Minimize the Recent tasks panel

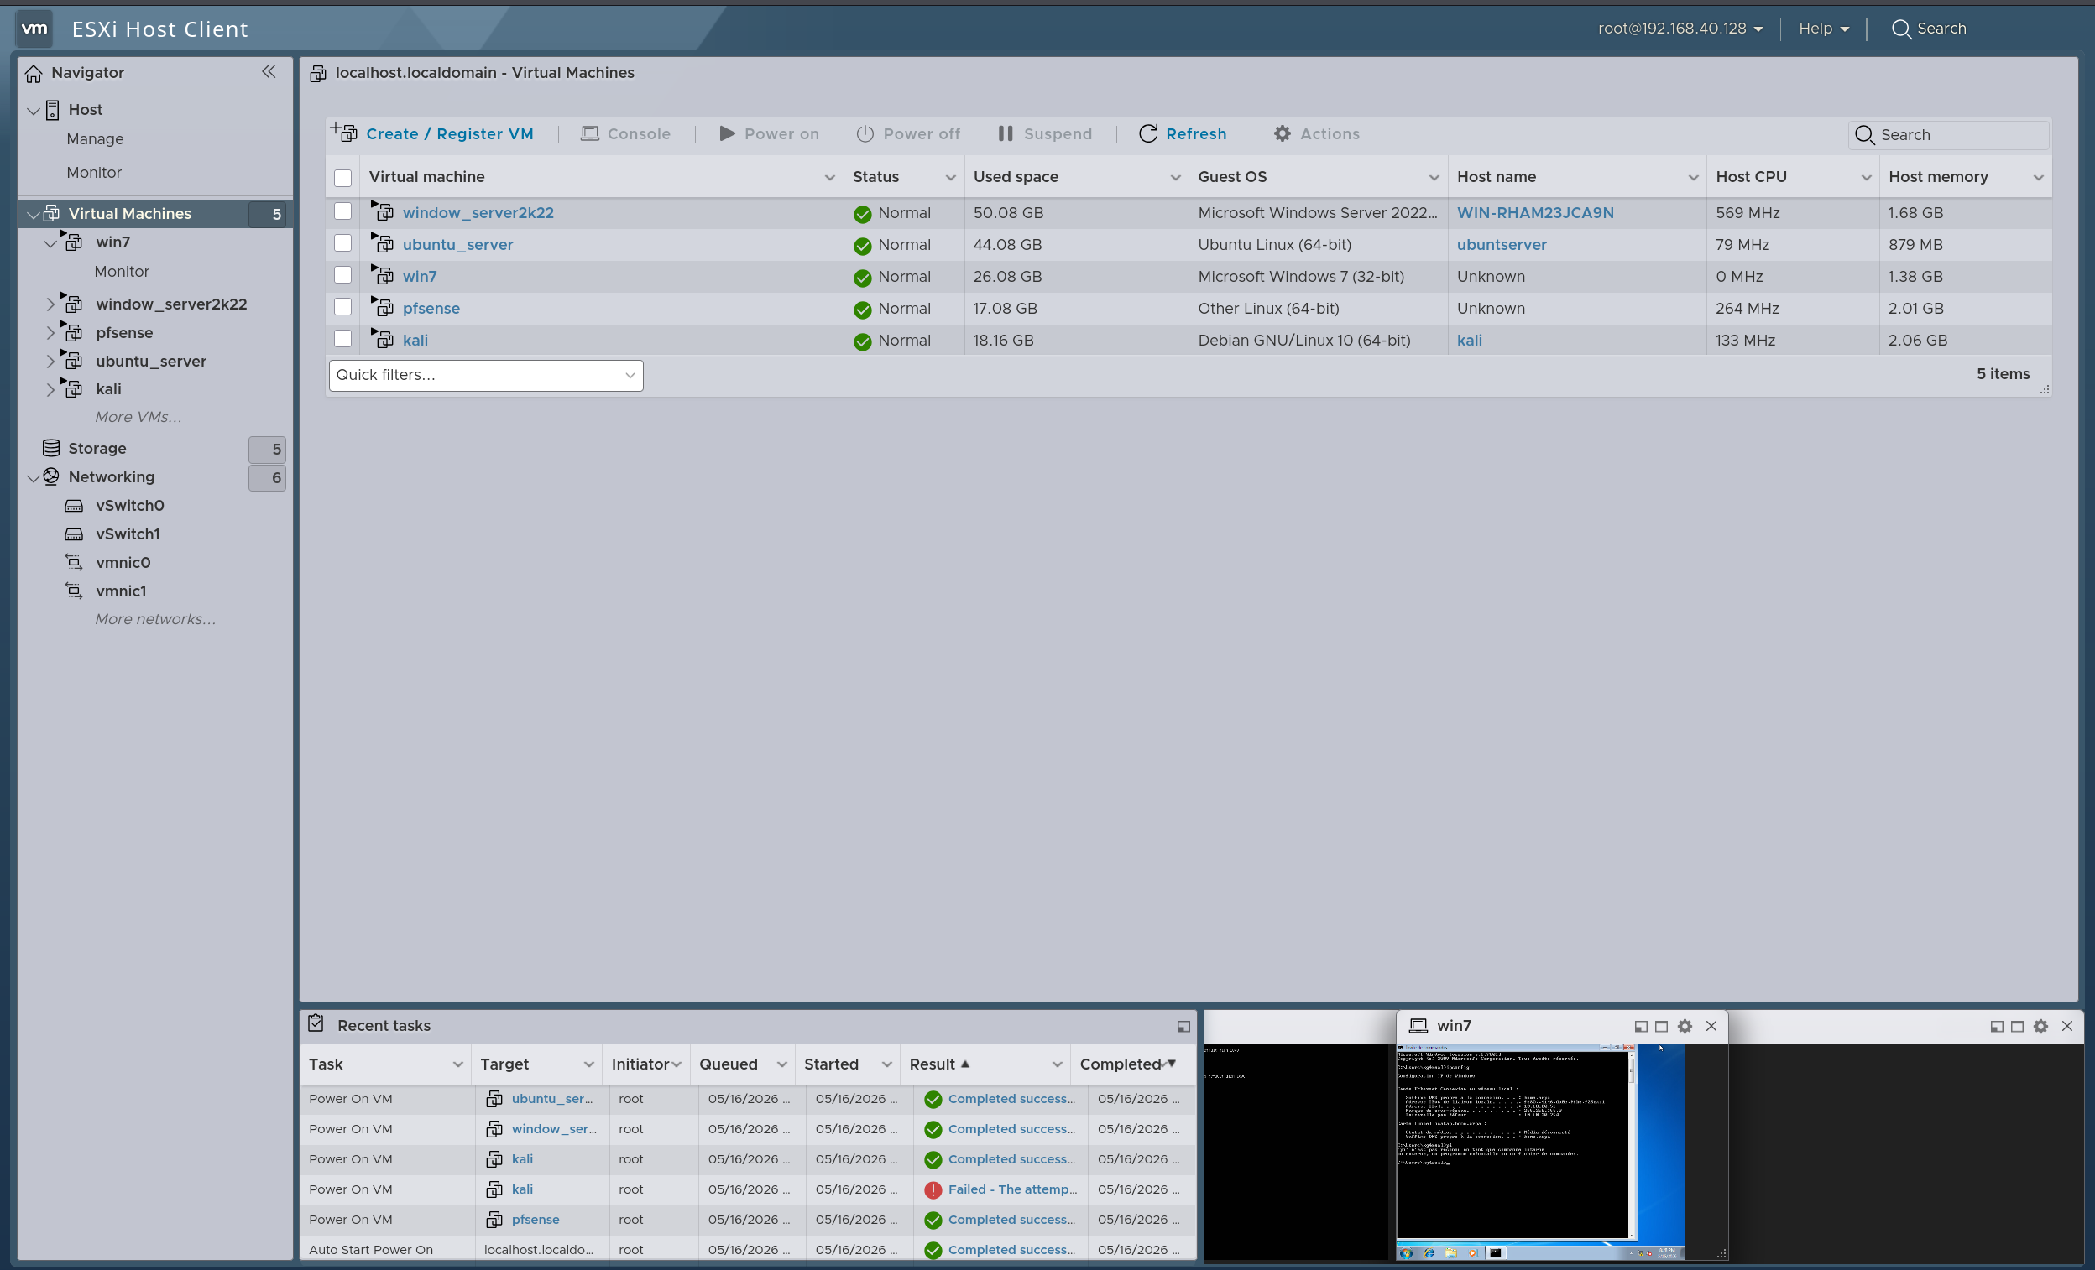(x=1183, y=1026)
